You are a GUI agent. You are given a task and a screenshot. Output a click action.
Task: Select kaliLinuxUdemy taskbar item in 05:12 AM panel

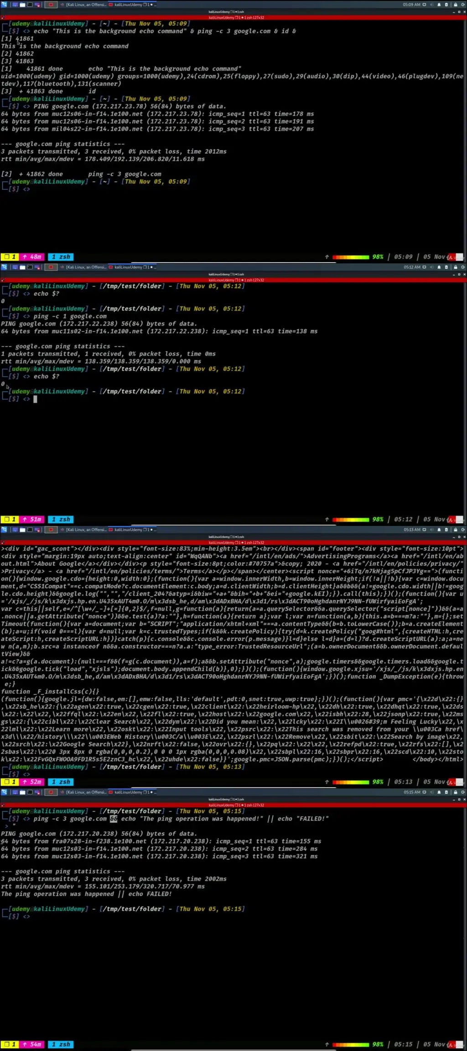132,267
